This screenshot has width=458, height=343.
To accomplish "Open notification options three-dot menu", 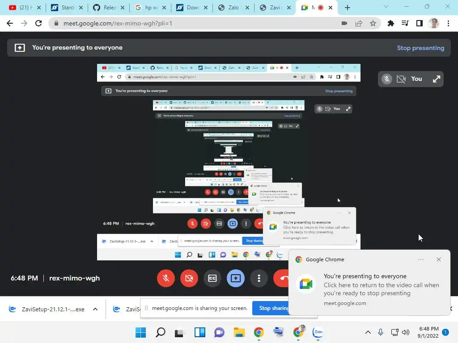I will (420, 259).
